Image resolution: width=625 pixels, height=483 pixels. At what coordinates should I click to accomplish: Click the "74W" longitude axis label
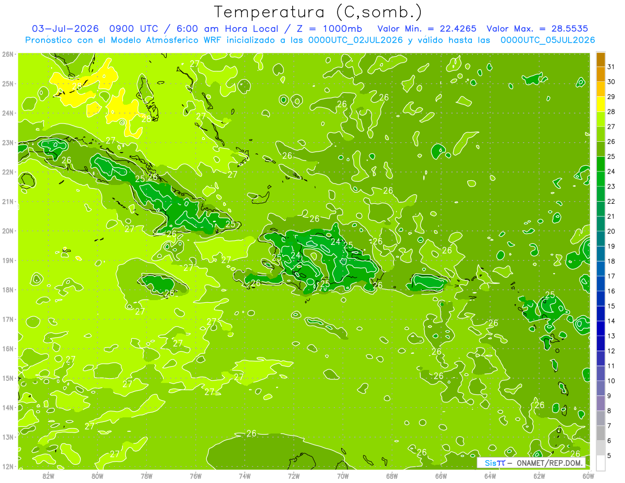click(245, 476)
